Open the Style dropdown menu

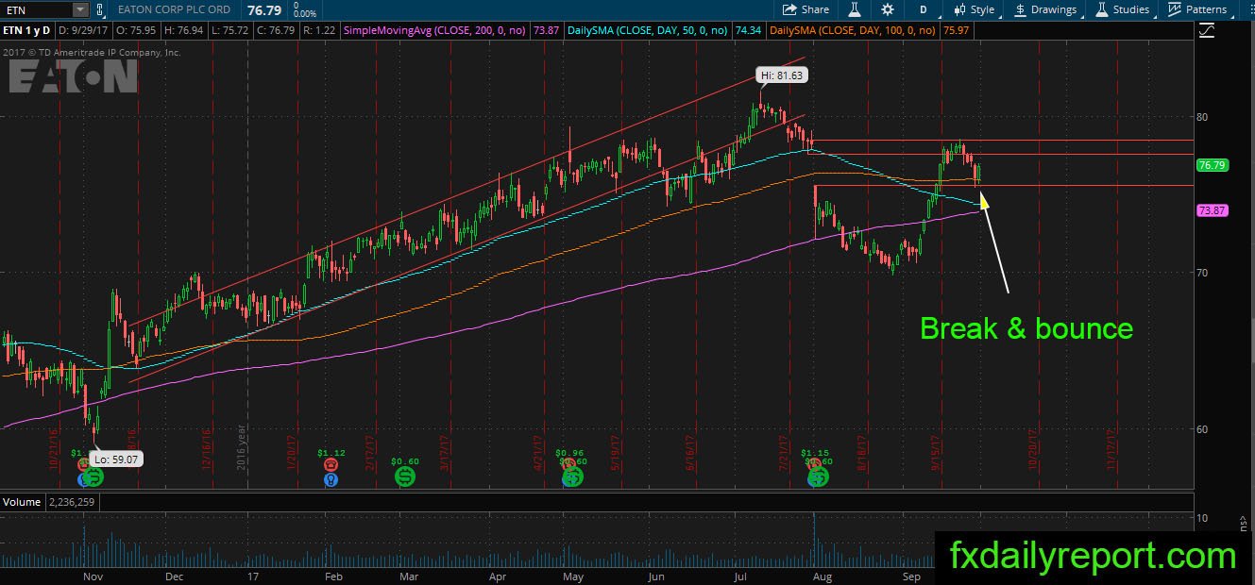click(973, 9)
